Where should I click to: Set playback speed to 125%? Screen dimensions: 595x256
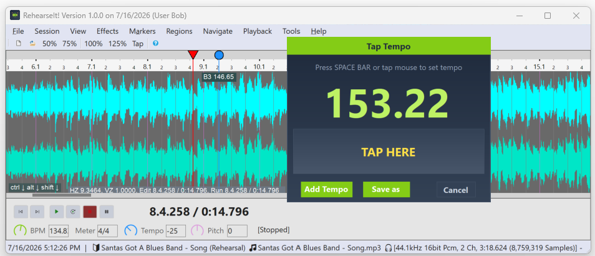click(x=117, y=44)
